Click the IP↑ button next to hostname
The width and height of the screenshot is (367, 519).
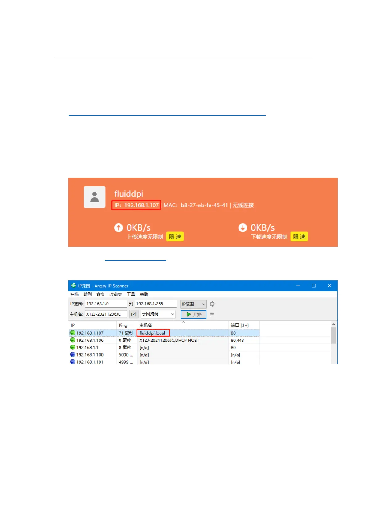(134, 314)
